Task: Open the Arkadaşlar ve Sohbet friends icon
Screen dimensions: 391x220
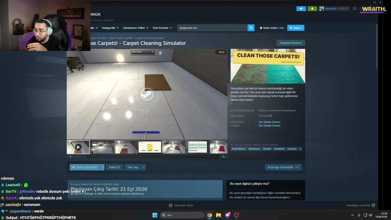Action: coord(373,205)
